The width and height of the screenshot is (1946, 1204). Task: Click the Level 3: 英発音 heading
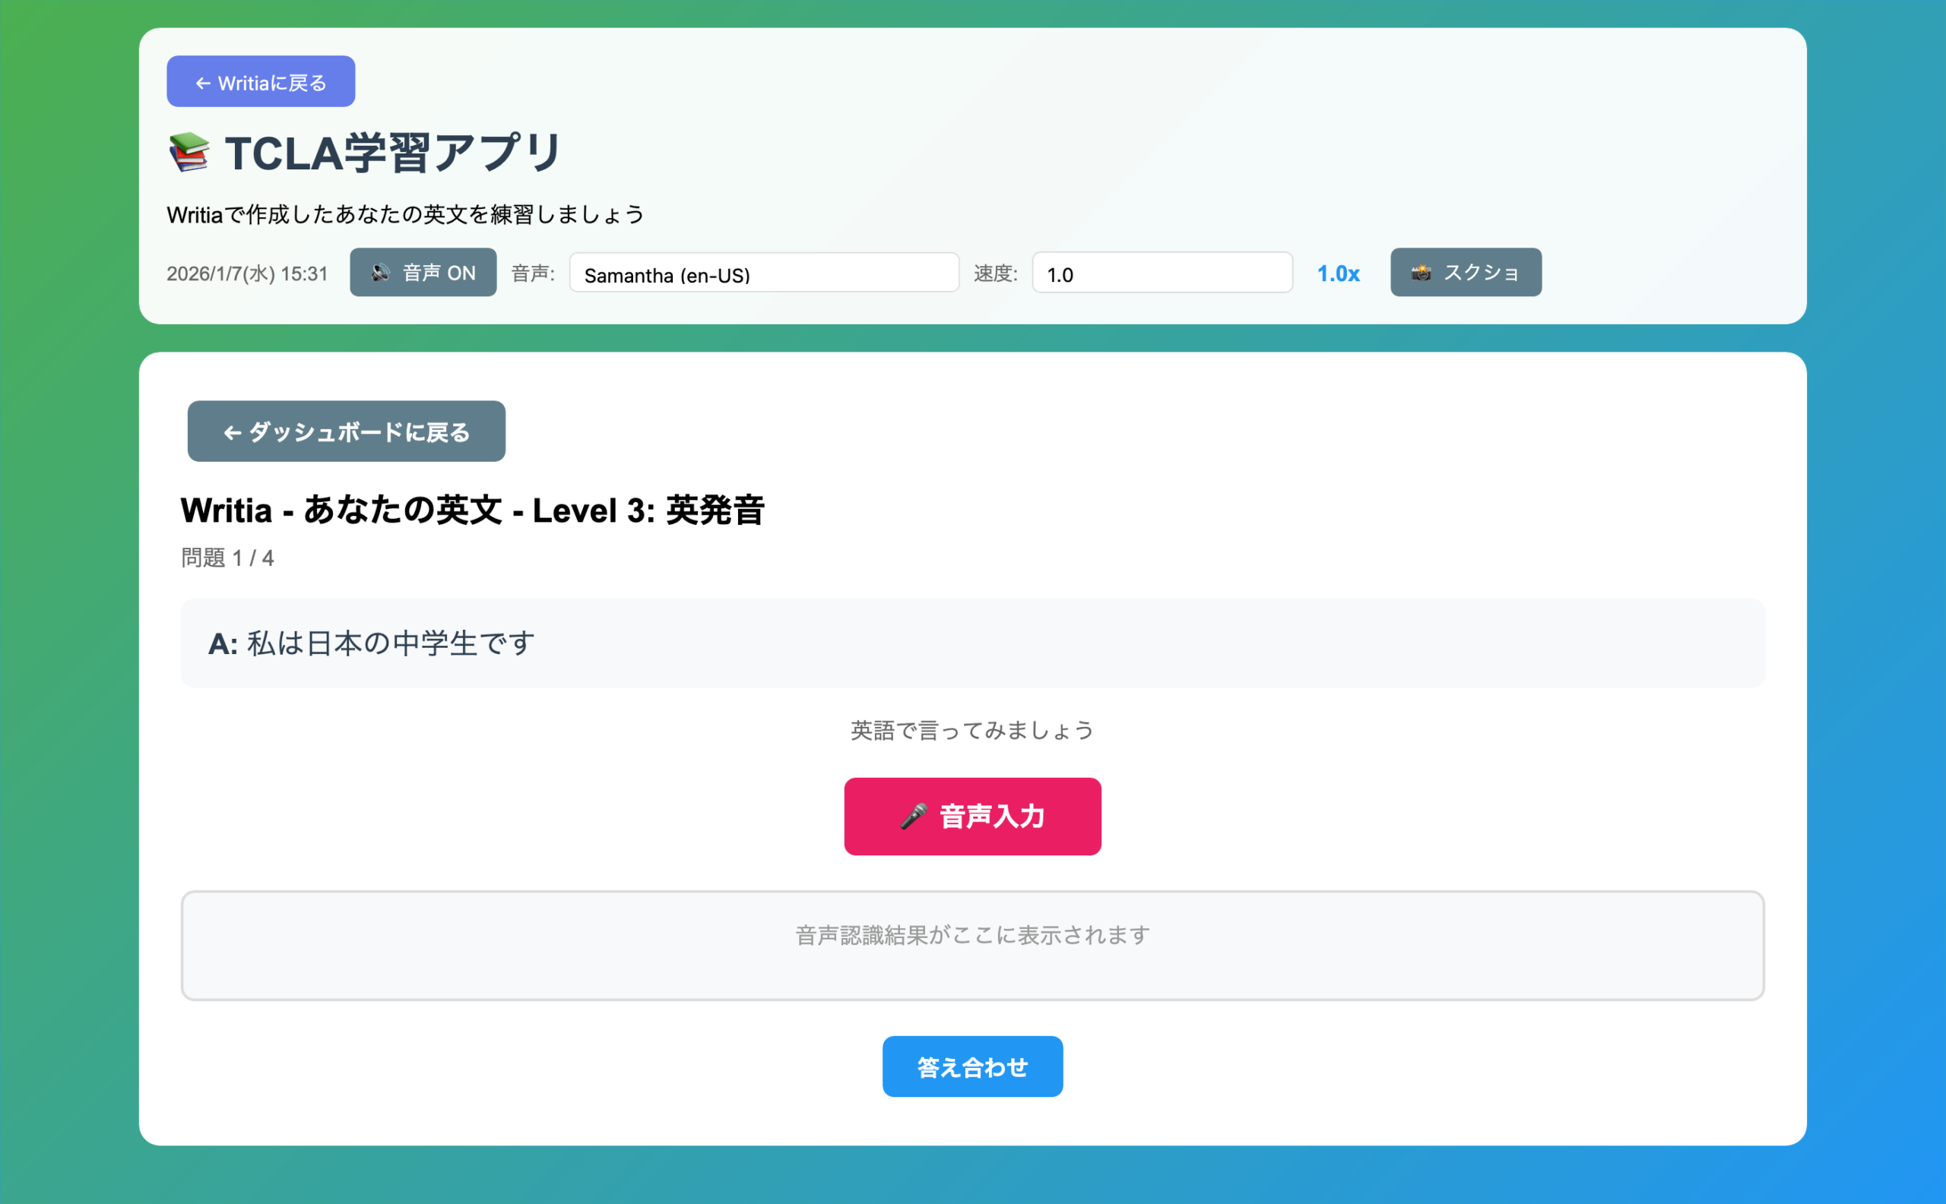472,510
